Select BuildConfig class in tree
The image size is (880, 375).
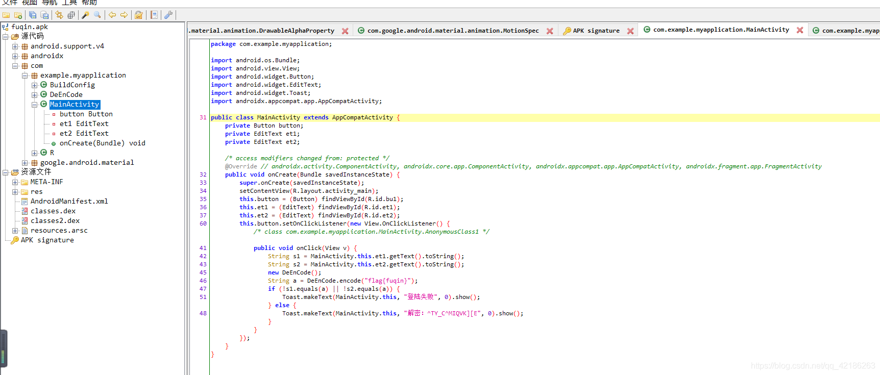tap(72, 85)
